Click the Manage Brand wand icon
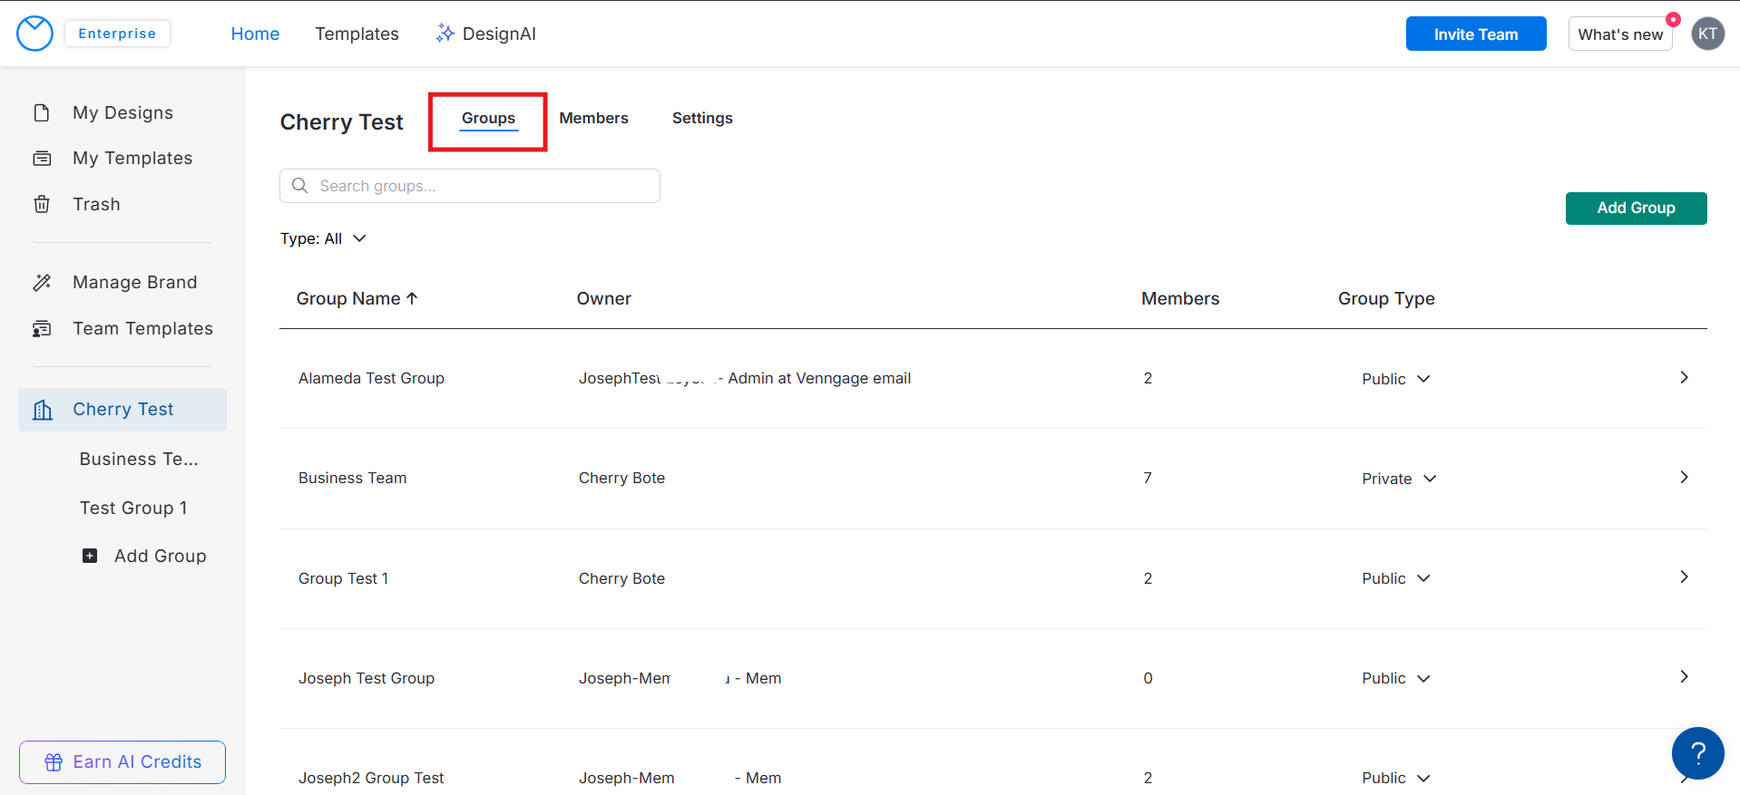 42,283
